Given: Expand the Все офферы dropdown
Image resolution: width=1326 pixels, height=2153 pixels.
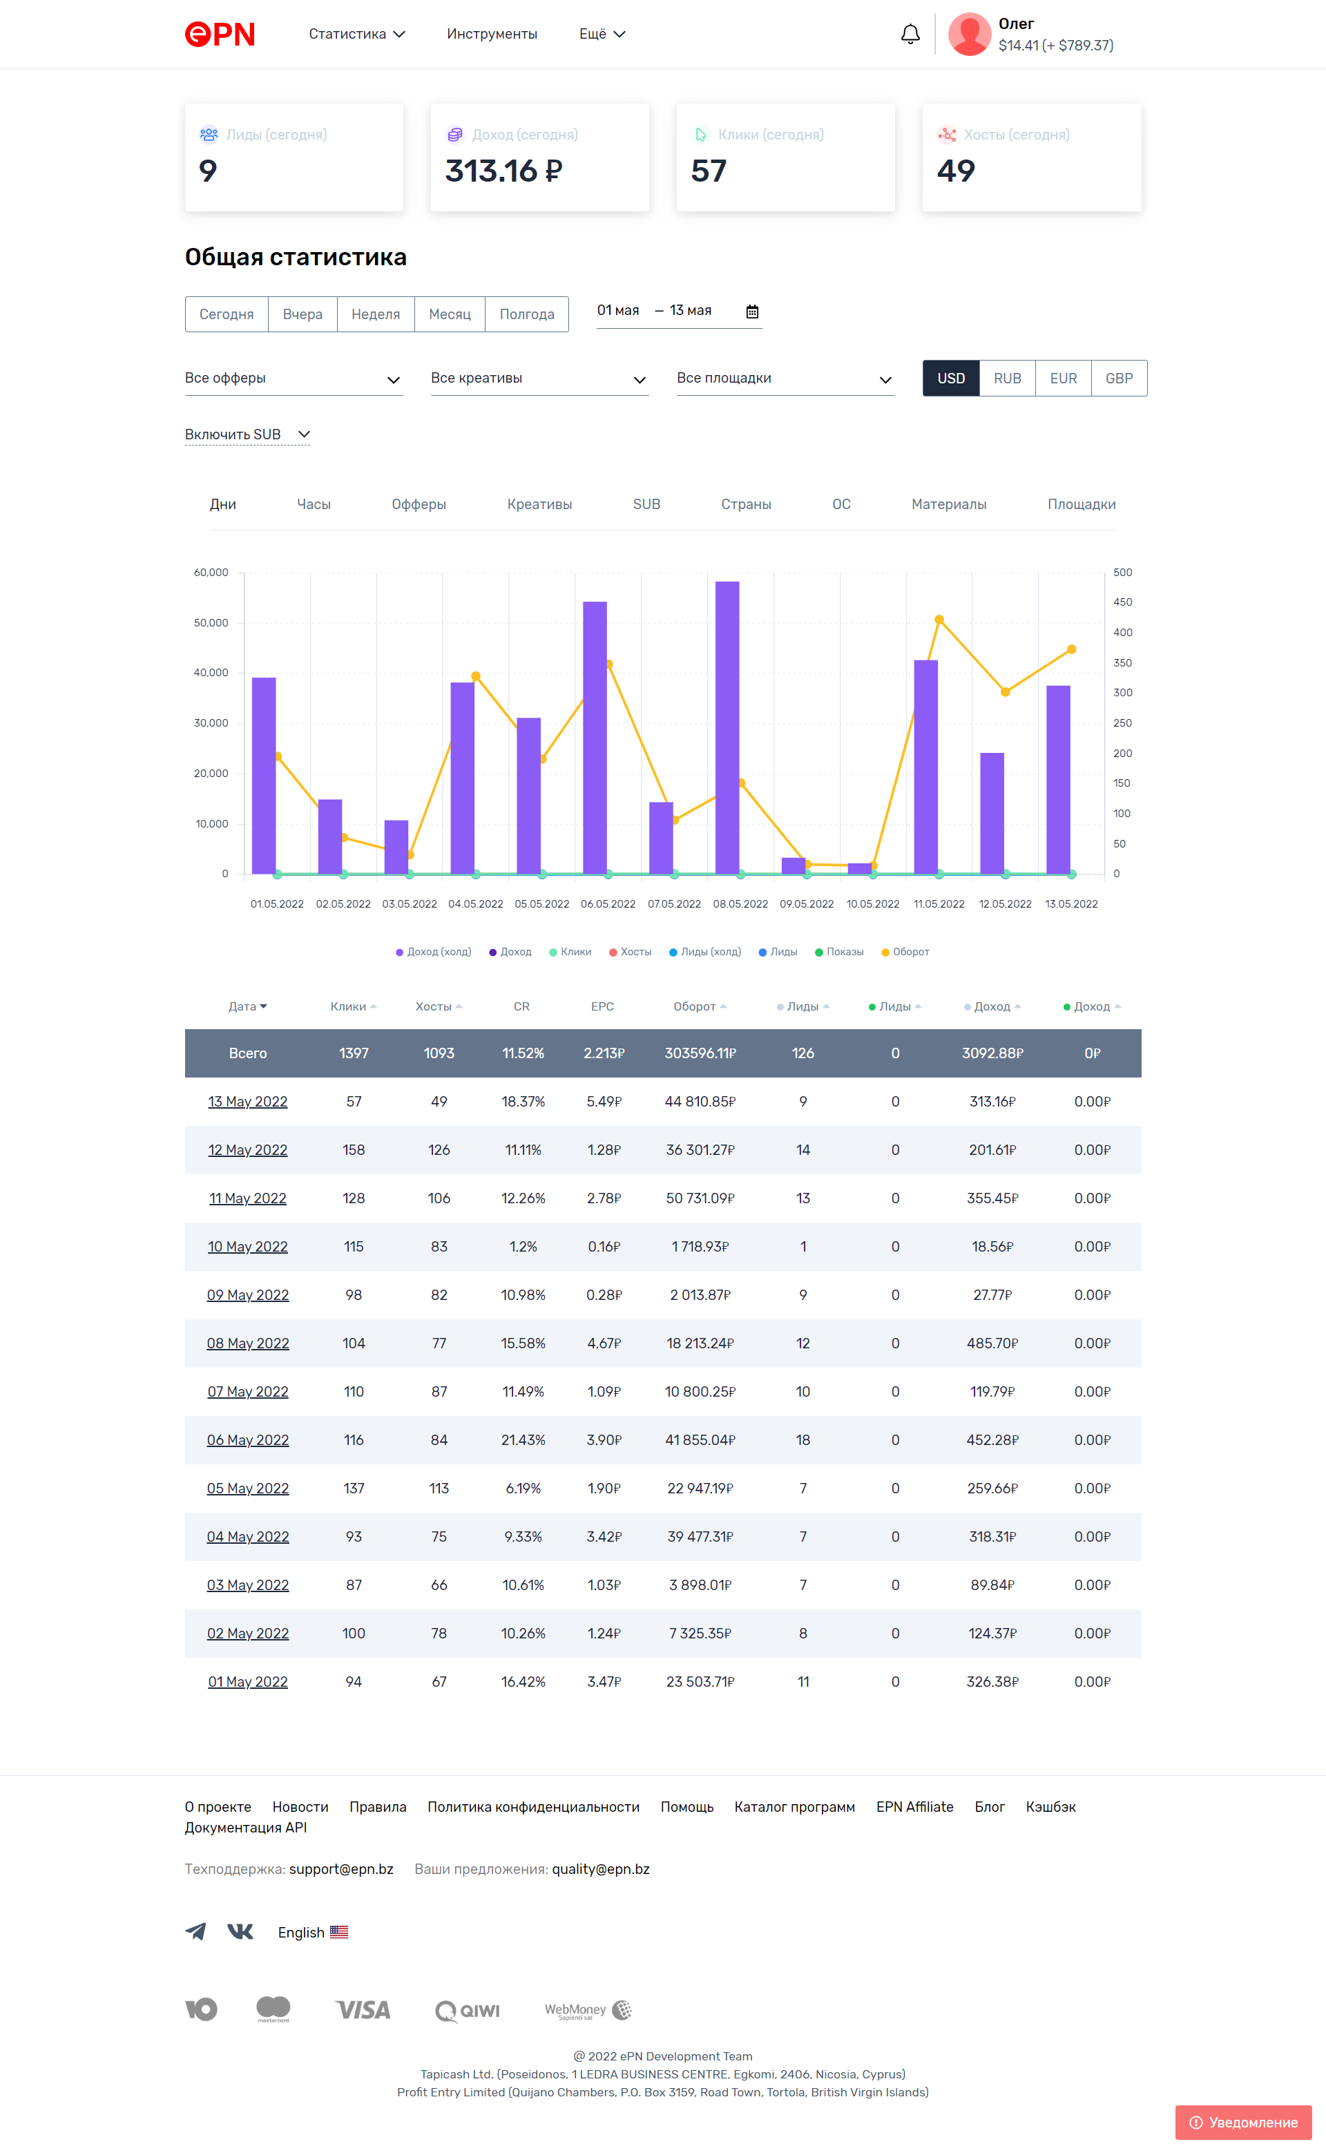Looking at the screenshot, I should click(x=293, y=378).
